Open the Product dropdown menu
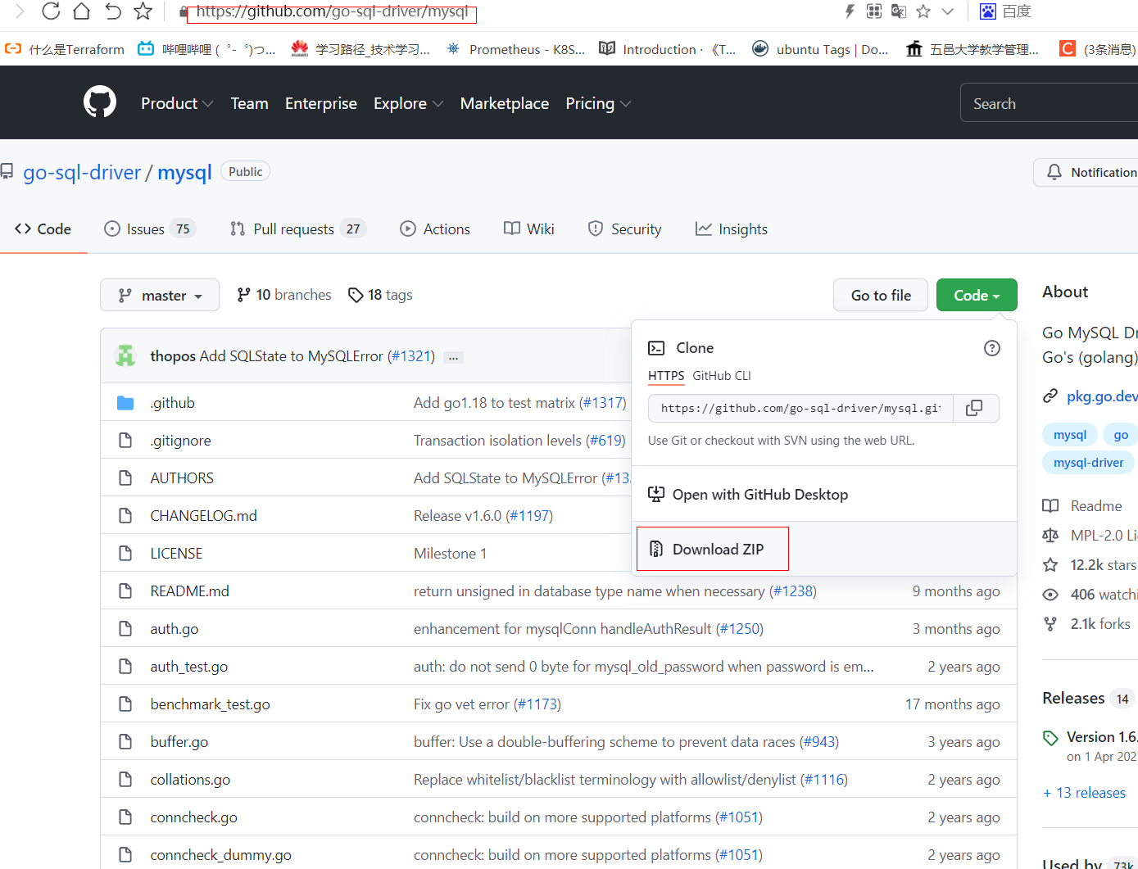Screen dimensions: 1138x869 [x=177, y=103]
